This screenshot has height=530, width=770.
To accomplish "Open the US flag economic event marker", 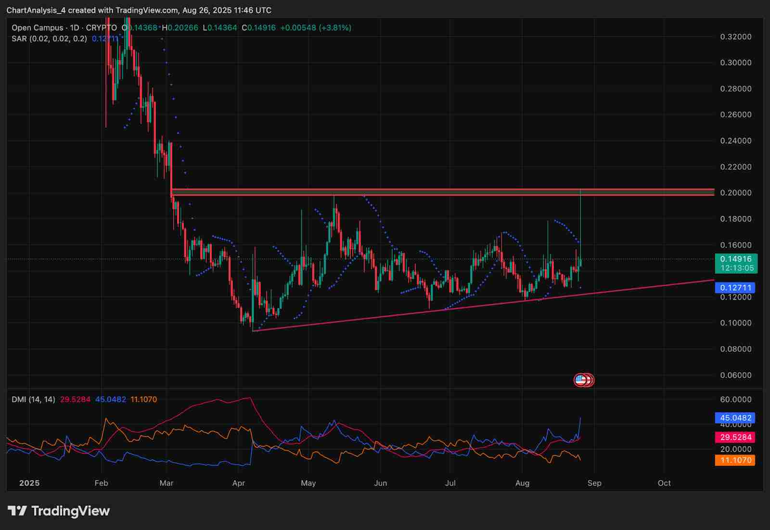I will [581, 380].
